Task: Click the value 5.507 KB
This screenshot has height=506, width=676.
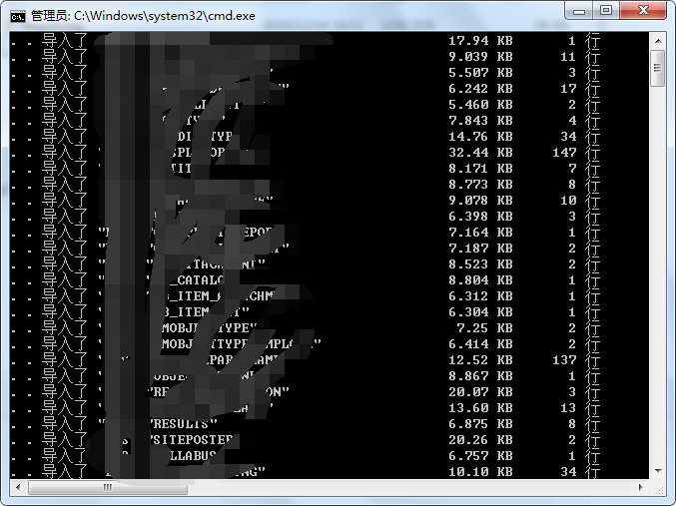Action: pyautogui.click(x=480, y=73)
